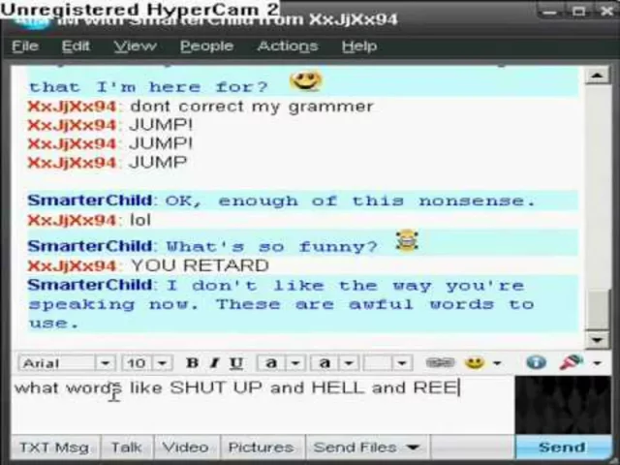This screenshot has width=620, height=465.
Task: Click the Send button
Action: [563, 448]
